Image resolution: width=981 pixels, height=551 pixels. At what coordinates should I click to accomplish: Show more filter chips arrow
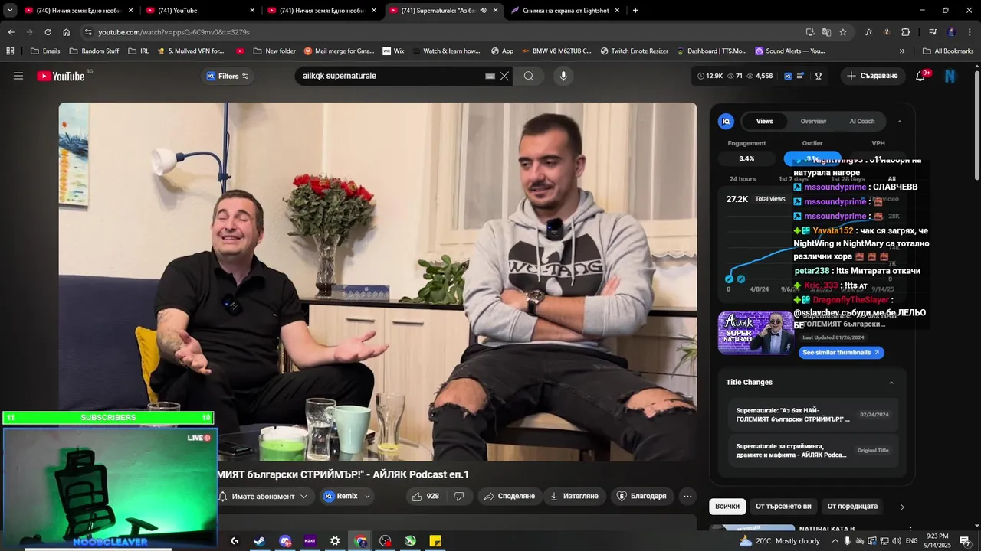tap(902, 507)
